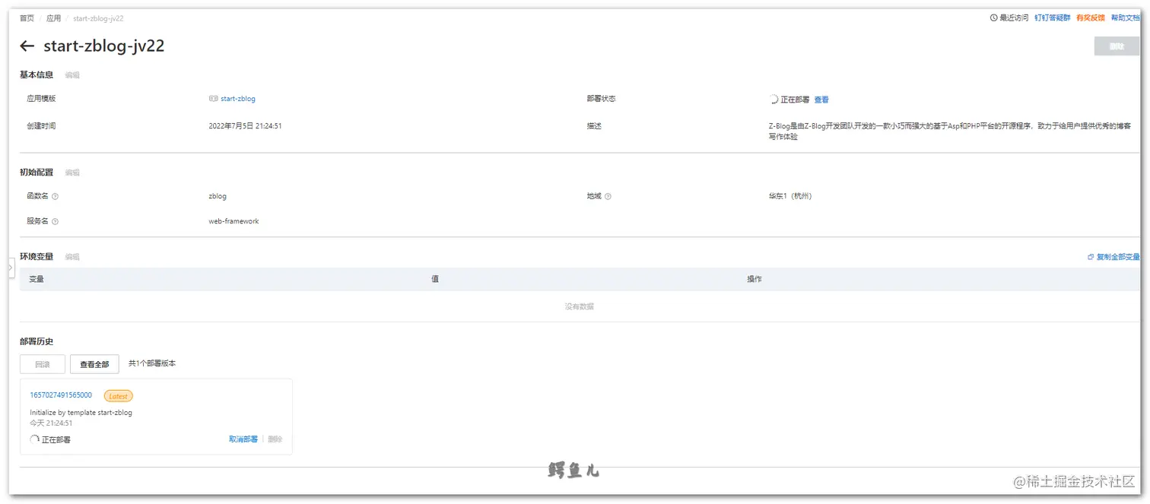1150x504 pixels.
Task: Click the region value 华东1（杭州）
Action: [790, 196]
